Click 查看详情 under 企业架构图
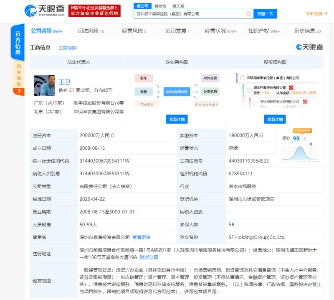This screenshot has height=300, width=334. (177, 119)
